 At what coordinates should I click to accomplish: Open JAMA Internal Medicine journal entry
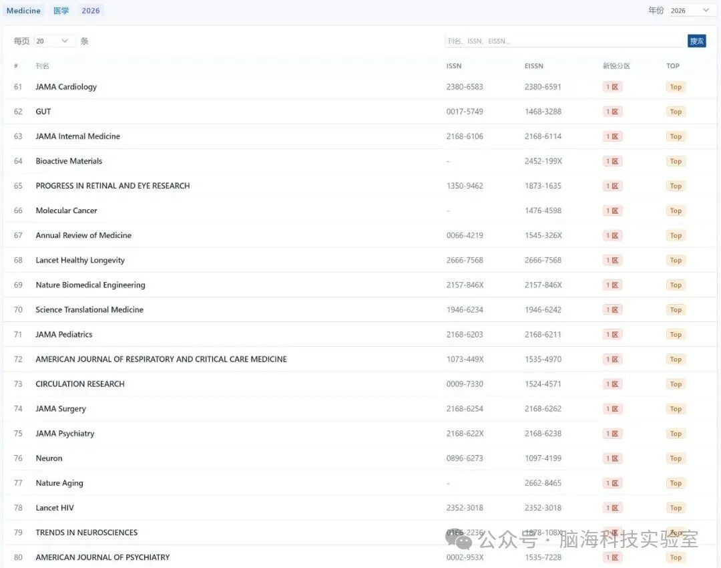point(77,136)
